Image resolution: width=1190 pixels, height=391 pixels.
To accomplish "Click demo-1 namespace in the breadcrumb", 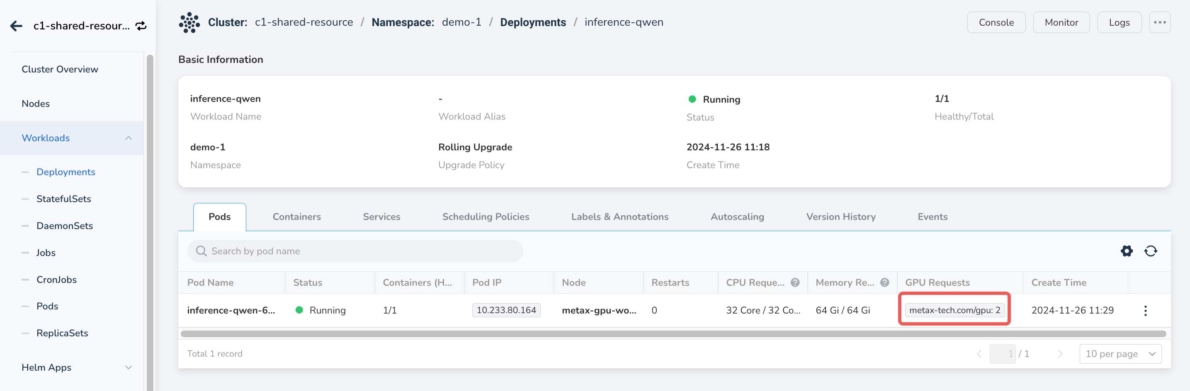I will [461, 22].
